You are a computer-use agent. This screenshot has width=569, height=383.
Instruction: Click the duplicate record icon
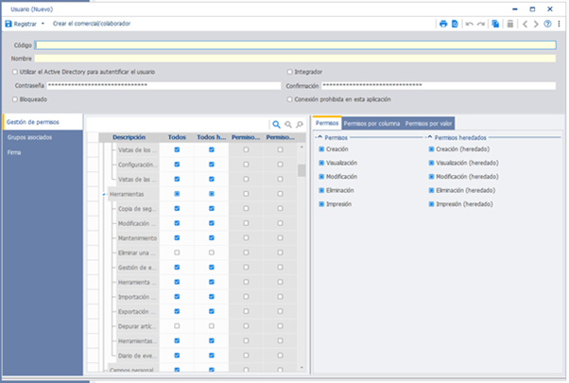point(495,24)
